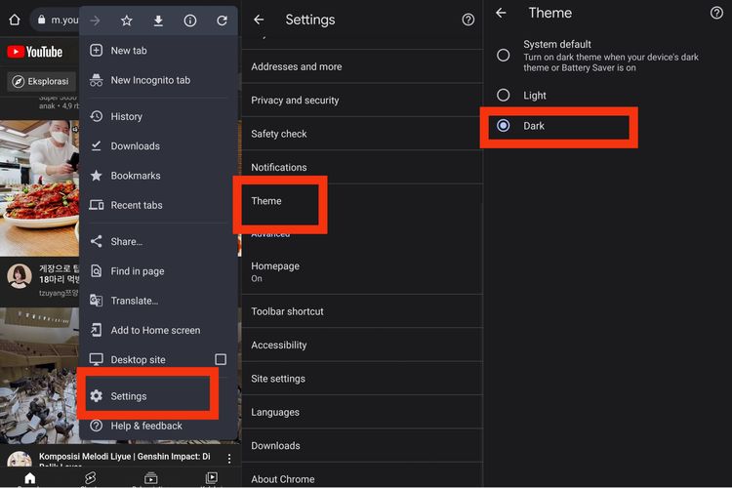Tap the food video thumbnail
The width and height of the screenshot is (732, 488).
(40, 188)
